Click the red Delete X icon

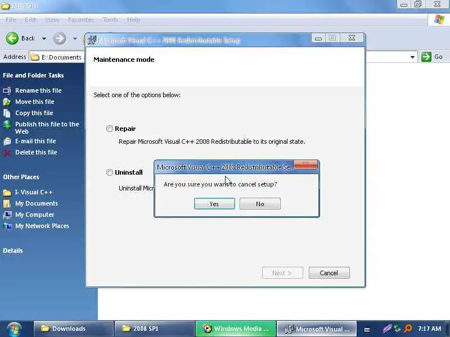pos(7,153)
